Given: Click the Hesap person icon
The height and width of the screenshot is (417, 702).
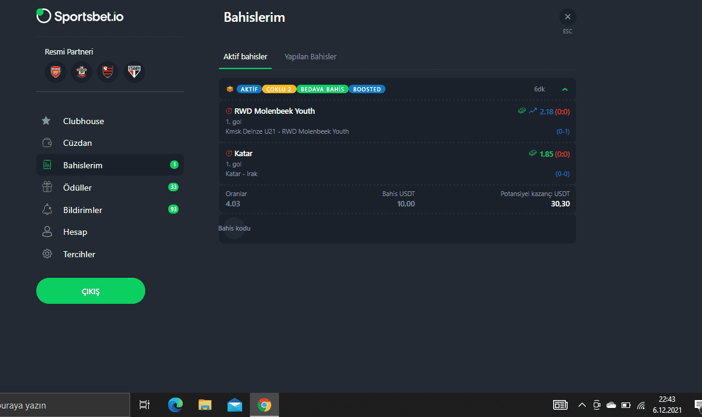Looking at the screenshot, I should tap(47, 232).
